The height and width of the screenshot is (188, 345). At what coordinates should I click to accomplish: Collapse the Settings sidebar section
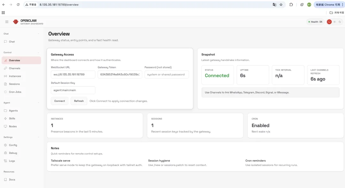39,137
